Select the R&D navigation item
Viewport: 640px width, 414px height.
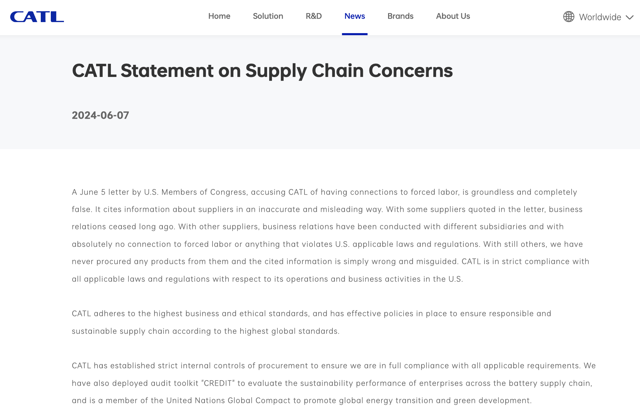tap(313, 16)
